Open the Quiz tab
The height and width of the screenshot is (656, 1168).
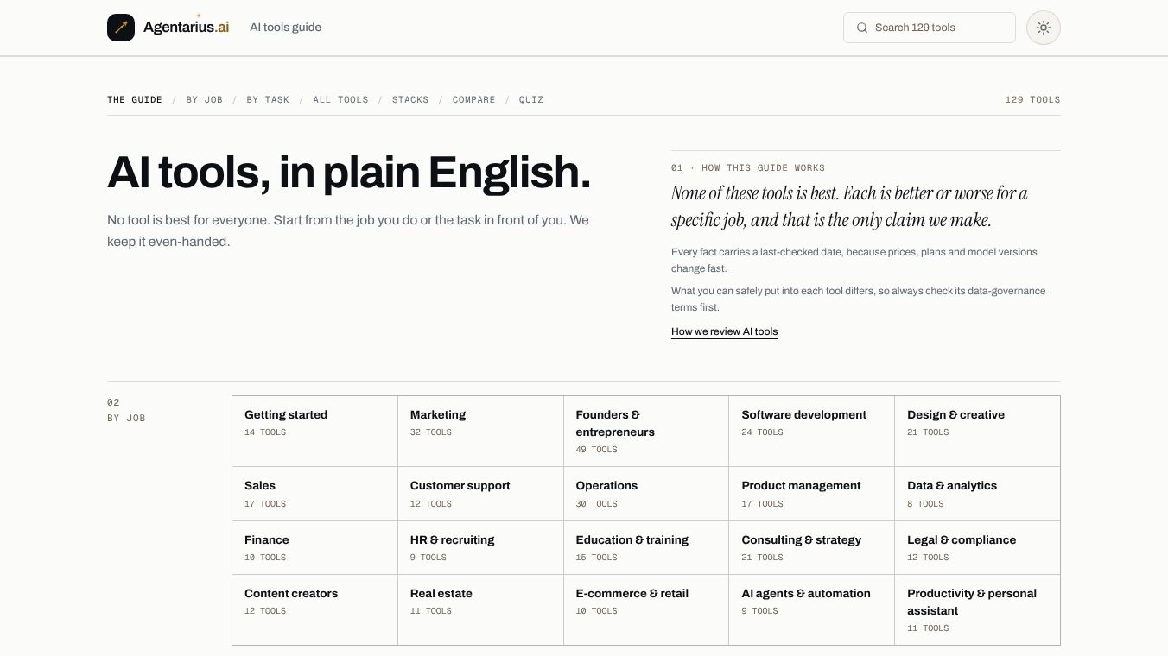tap(531, 100)
